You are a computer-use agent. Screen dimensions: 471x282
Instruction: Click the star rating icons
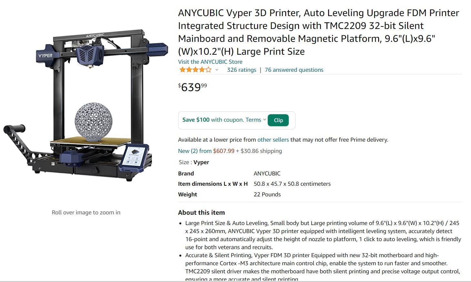pyautogui.click(x=195, y=70)
